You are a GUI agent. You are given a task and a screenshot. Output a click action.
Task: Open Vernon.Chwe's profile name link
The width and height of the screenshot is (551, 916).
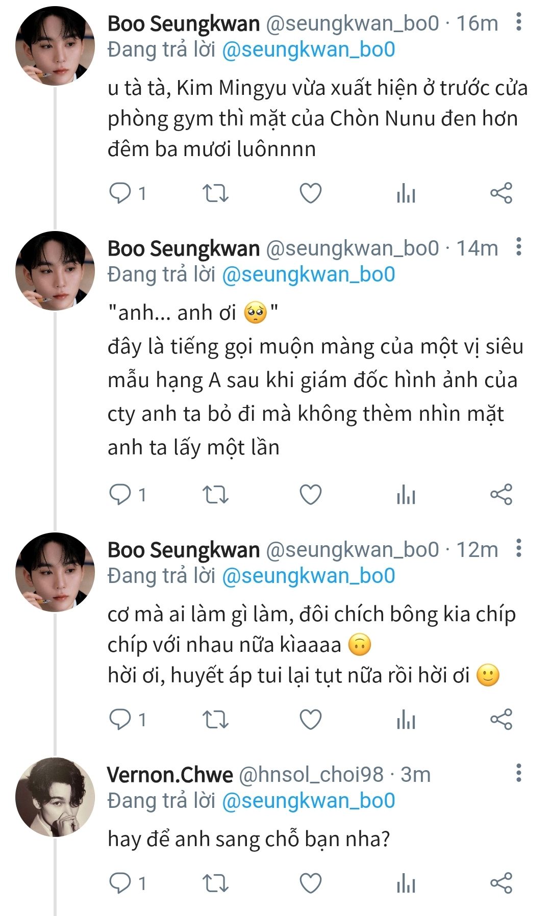170,774
